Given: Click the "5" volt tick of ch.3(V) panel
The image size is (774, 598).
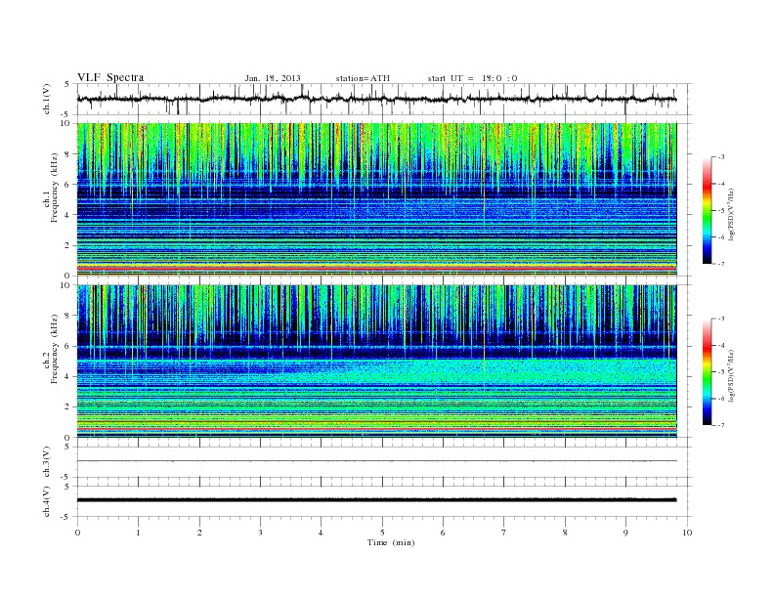Looking at the screenshot, I should [66, 447].
